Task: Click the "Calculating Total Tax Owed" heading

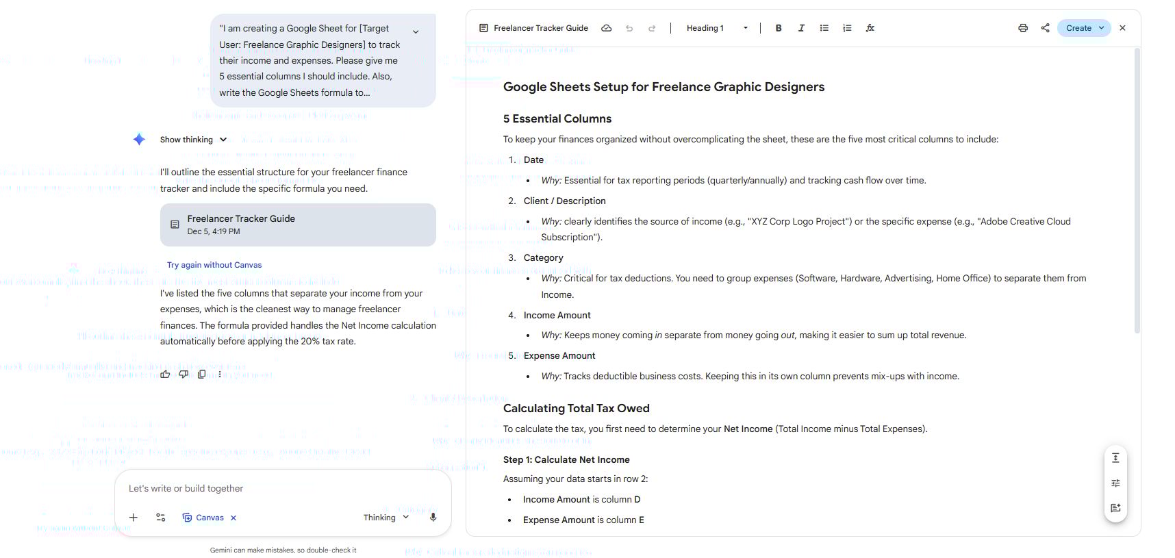Action: pyautogui.click(x=577, y=408)
